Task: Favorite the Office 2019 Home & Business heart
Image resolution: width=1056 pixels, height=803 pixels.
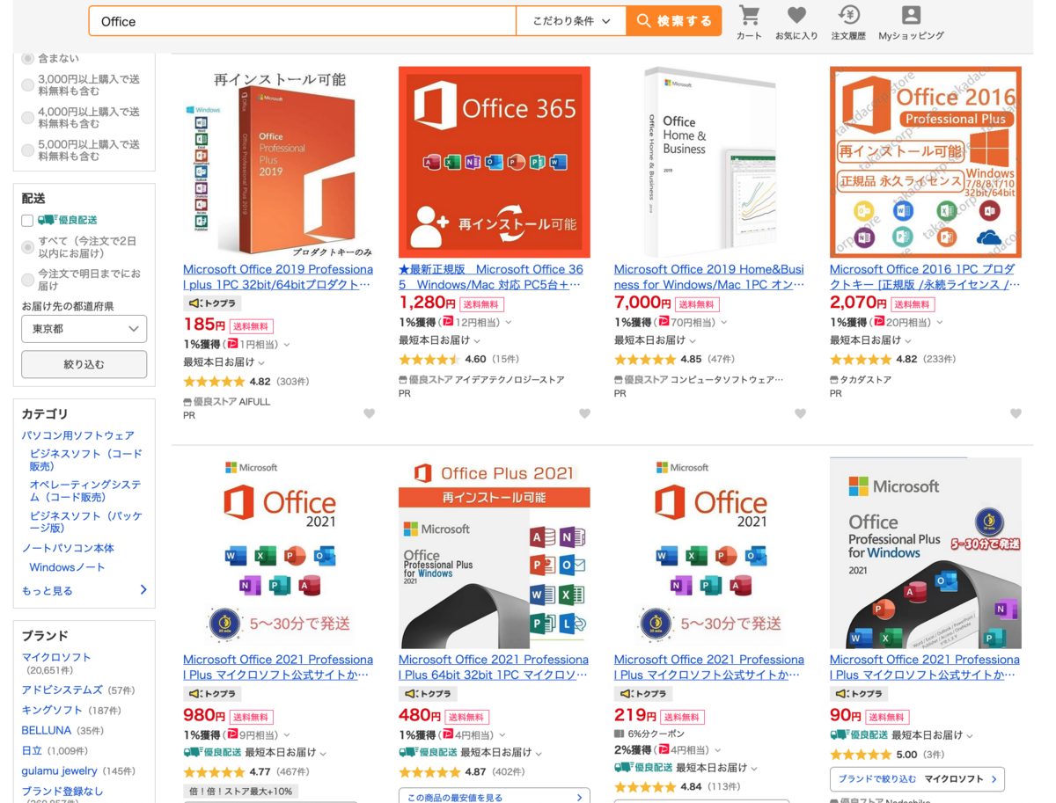Action: click(x=800, y=413)
